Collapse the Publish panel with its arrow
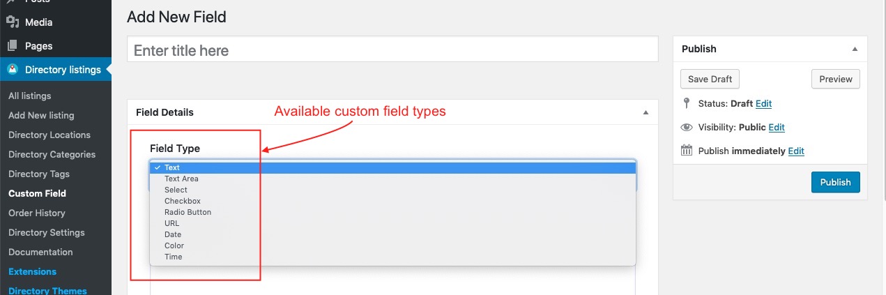Screen dimensions: 886x295 [x=855, y=49]
